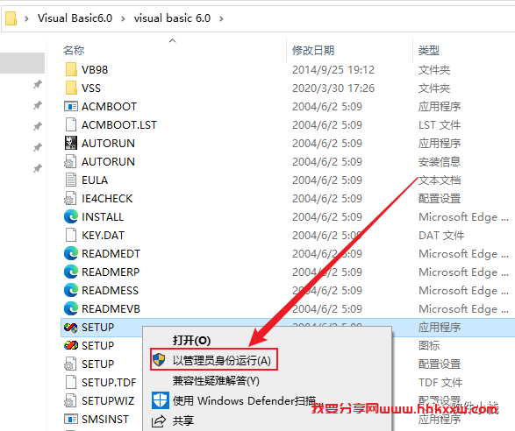Click 安装信息 type cell of AUTORUN
This screenshot has width=515, height=431.
[440, 161]
